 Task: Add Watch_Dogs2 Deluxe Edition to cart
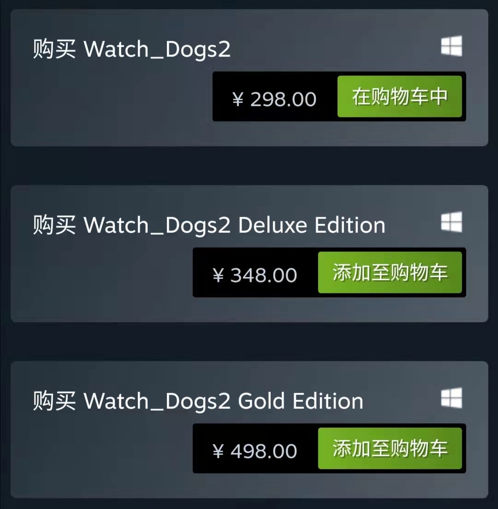(390, 273)
